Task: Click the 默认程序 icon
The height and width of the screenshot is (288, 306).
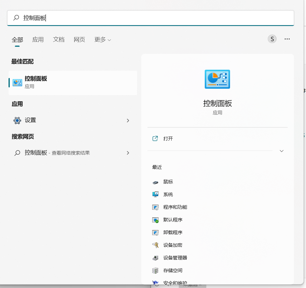Action: pos(155,220)
